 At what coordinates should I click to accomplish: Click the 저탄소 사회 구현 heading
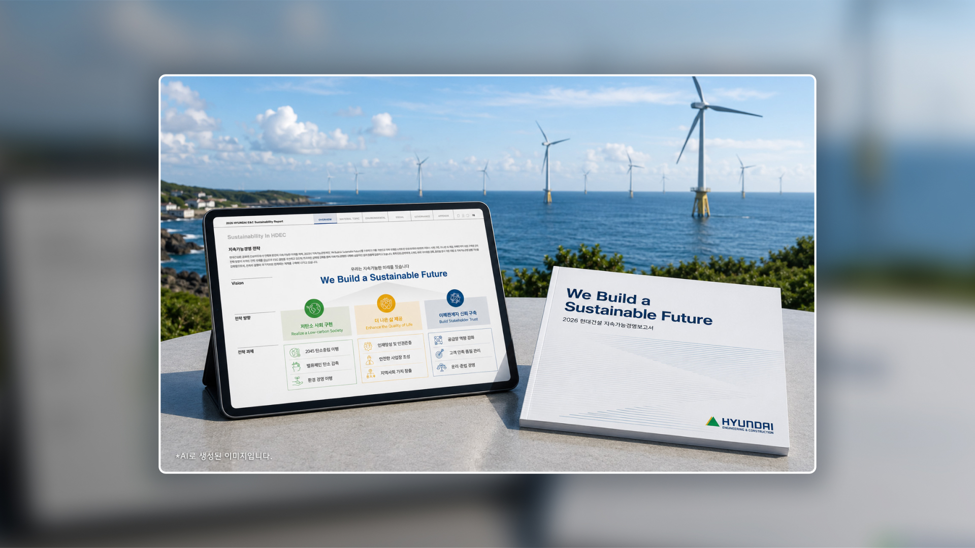(316, 325)
